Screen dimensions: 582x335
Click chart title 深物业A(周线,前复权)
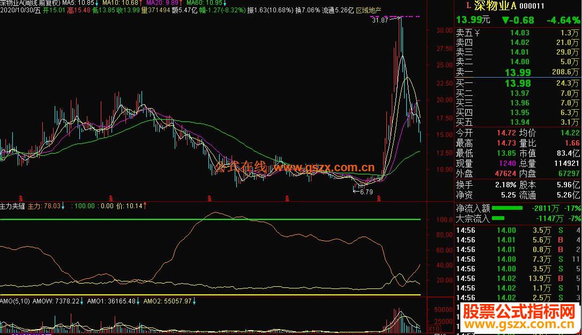coord(30,3)
